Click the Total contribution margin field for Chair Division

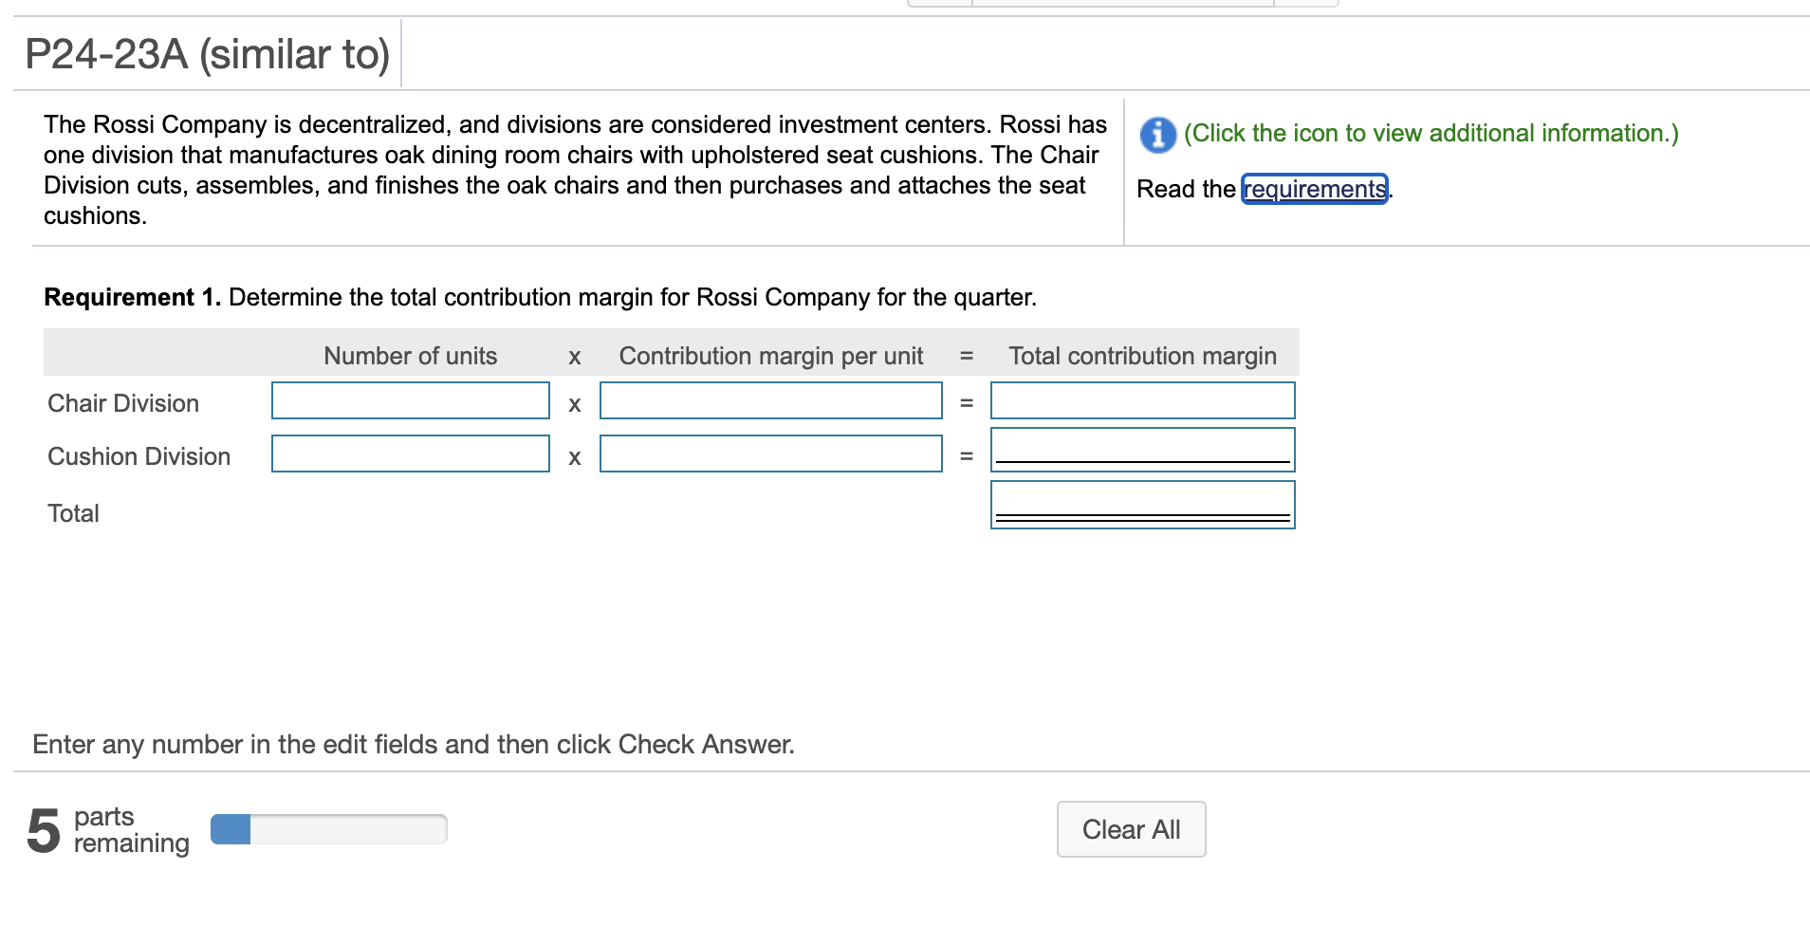pyautogui.click(x=1142, y=400)
